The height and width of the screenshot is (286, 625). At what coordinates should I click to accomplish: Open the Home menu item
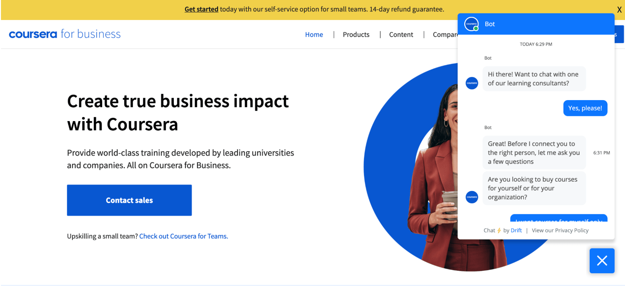point(314,35)
